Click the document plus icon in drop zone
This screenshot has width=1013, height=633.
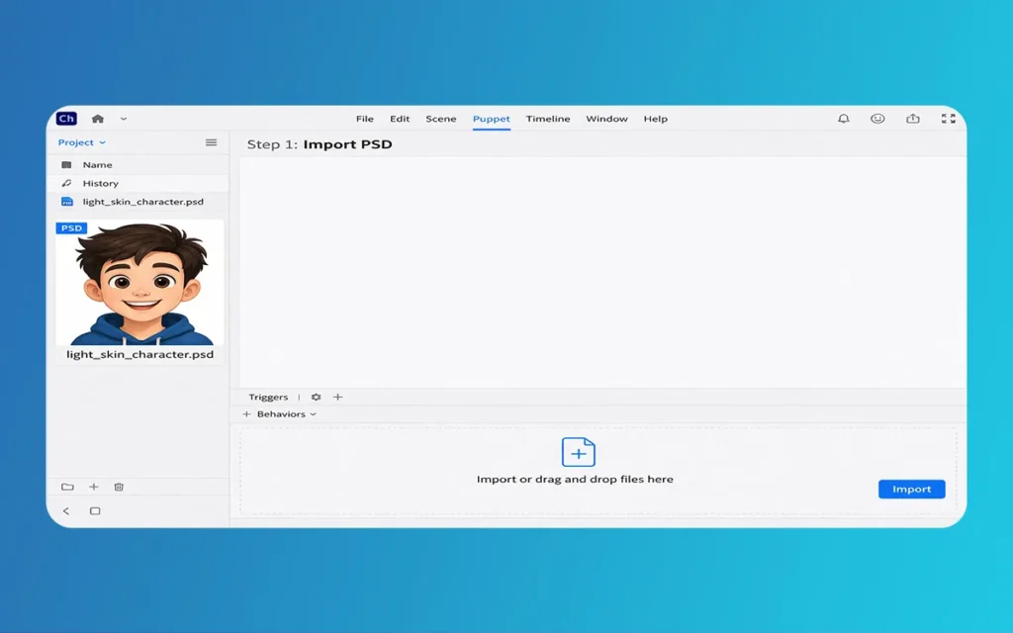coord(578,452)
